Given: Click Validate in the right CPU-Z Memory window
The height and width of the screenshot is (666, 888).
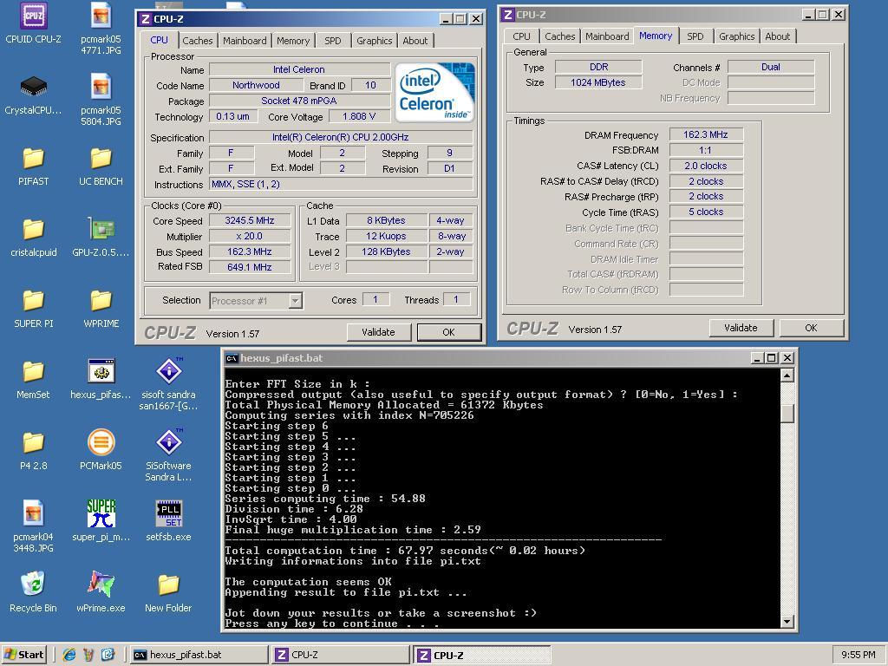Looking at the screenshot, I should 741,327.
